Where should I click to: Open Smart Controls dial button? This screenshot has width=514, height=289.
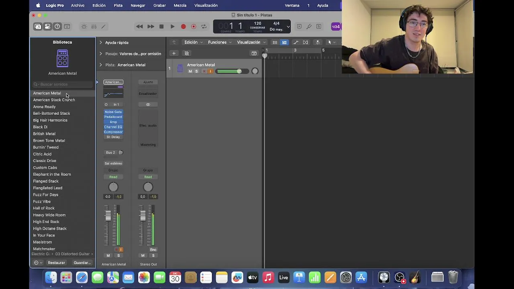(84, 26)
